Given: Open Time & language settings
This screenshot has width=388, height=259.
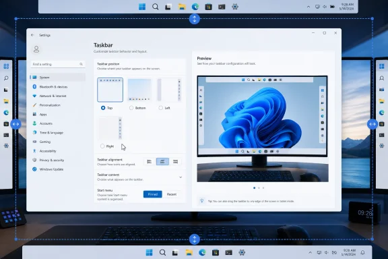Looking at the screenshot, I should tap(58, 133).
